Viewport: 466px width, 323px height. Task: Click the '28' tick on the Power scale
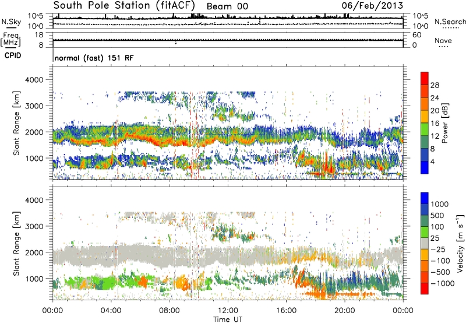point(435,85)
